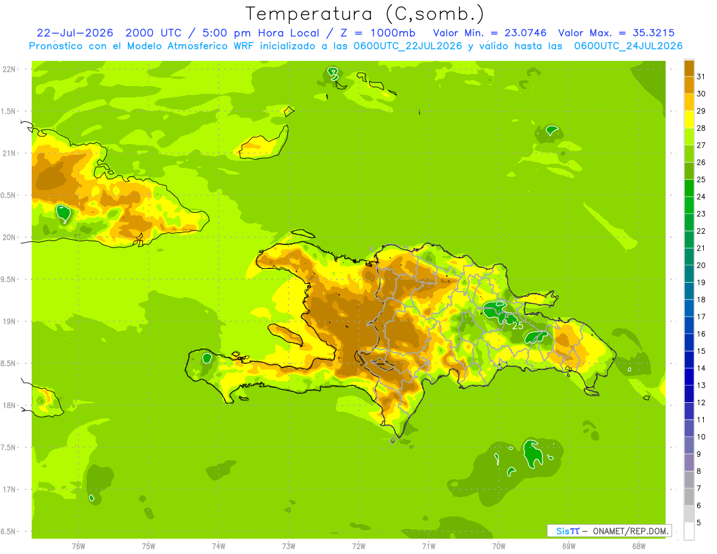
Task: Click the title 'Temperatura (C,somb.)'
Action: 364,14
